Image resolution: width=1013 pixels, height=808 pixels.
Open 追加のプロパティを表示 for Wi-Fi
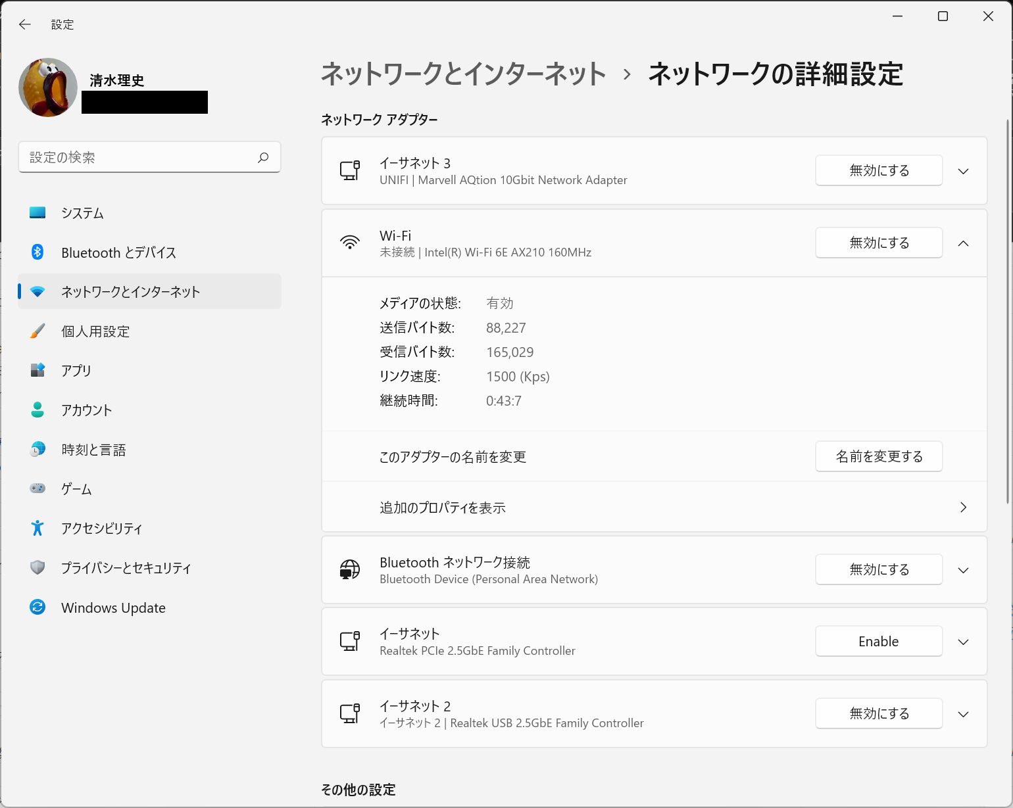[654, 507]
